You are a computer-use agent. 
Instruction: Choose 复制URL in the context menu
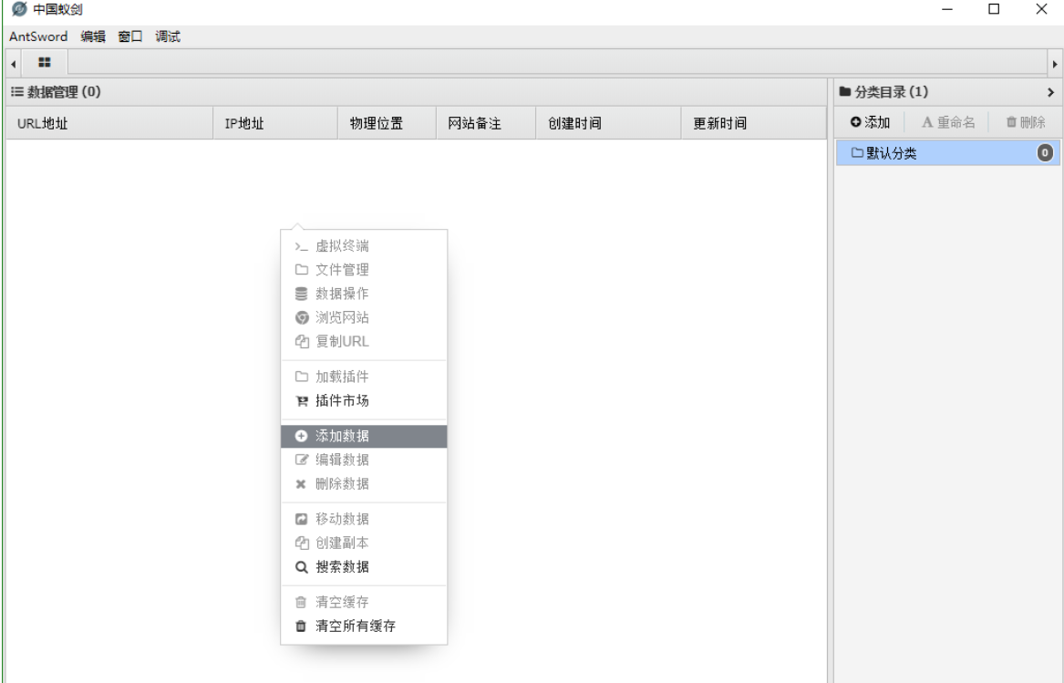click(364, 341)
